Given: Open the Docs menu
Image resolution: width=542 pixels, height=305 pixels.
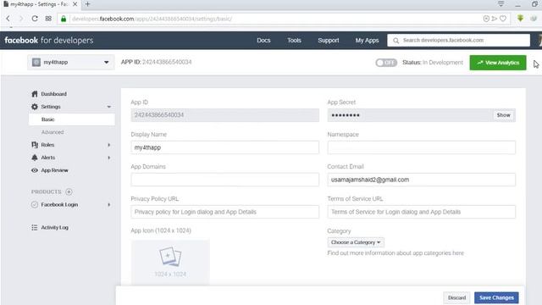Looking at the screenshot, I should pos(263,40).
